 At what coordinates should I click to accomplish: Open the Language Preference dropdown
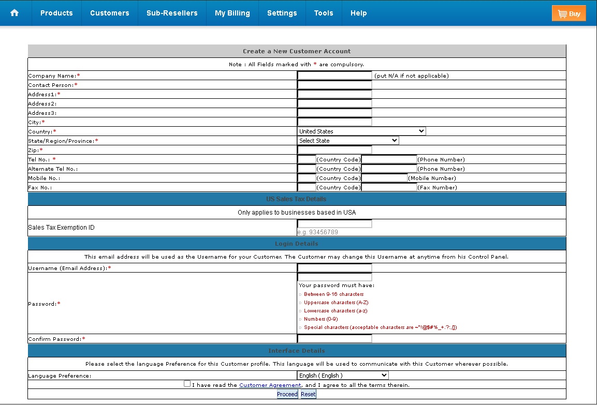click(343, 376)
